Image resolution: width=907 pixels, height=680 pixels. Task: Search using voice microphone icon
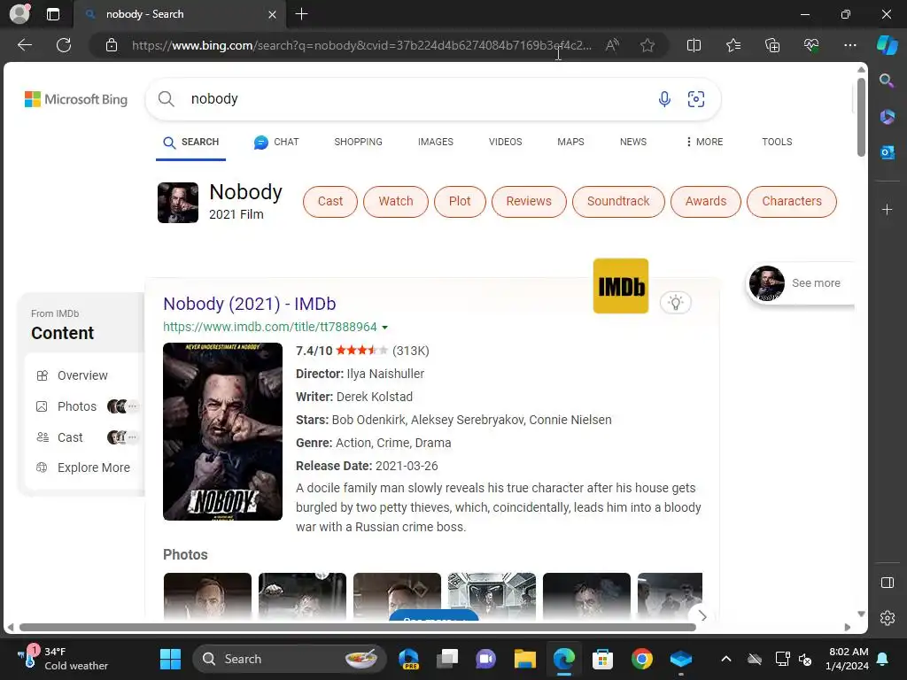tap(664, 99)
